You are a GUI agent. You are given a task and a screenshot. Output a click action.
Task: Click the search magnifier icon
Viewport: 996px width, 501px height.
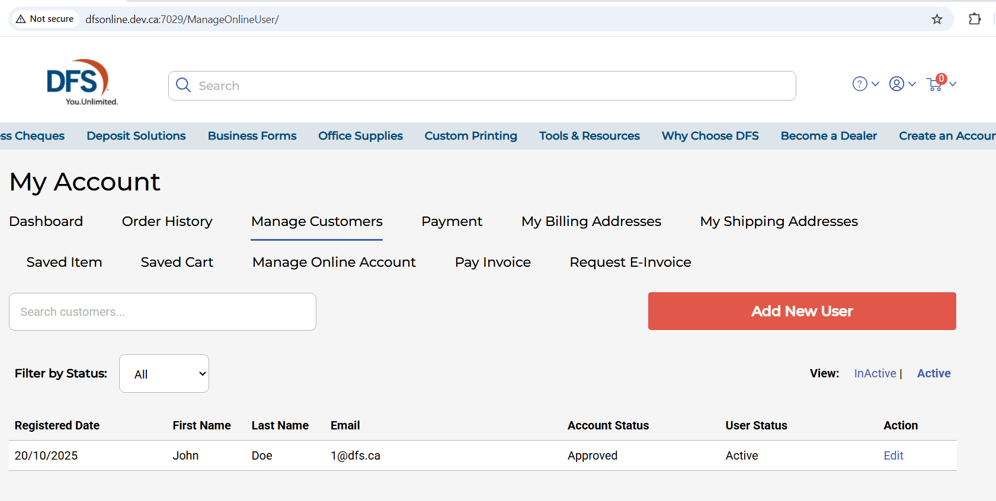pos(184,85)
